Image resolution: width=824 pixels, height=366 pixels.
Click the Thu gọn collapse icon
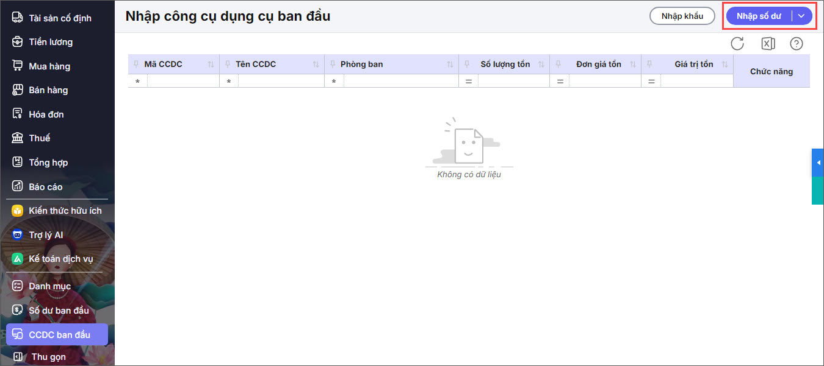tap(18, 357)
